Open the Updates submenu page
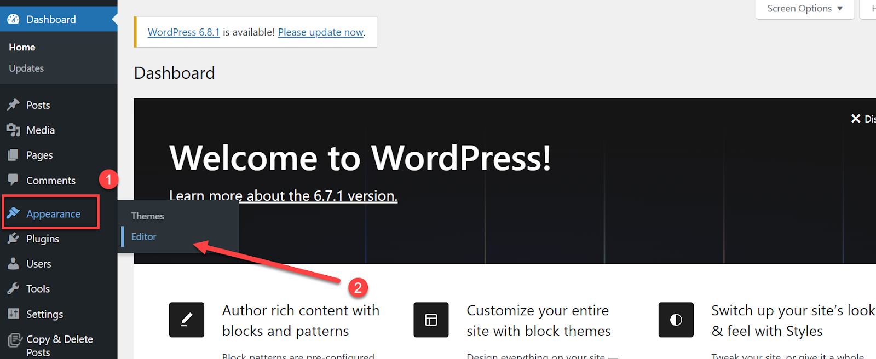 pos(26,68)
